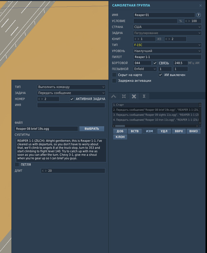Click the ПИЛОТ Reaper 1-1 field
Viewport: 207px width, 253px height.
point(167,57)
